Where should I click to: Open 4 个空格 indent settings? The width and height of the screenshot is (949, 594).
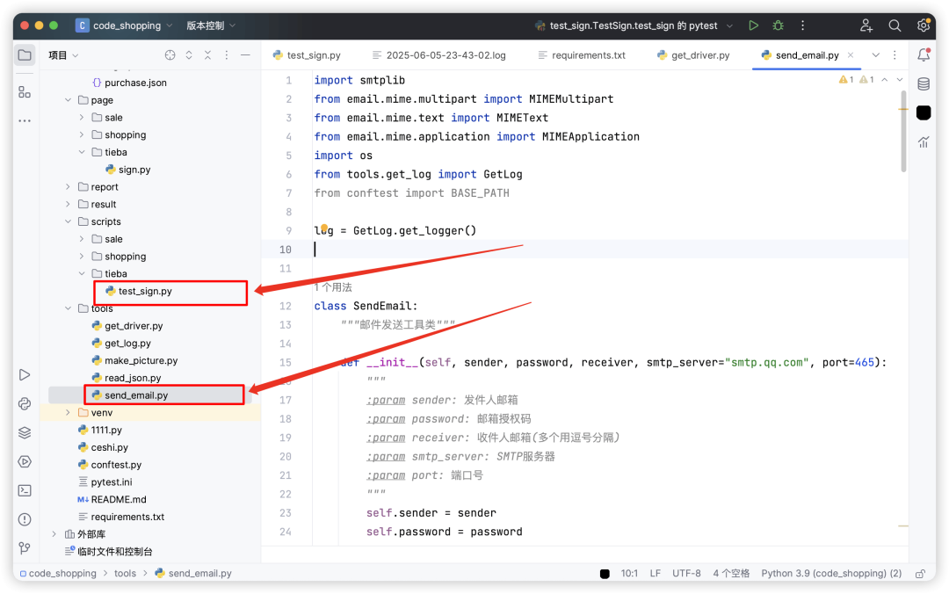tap(731, 574)
